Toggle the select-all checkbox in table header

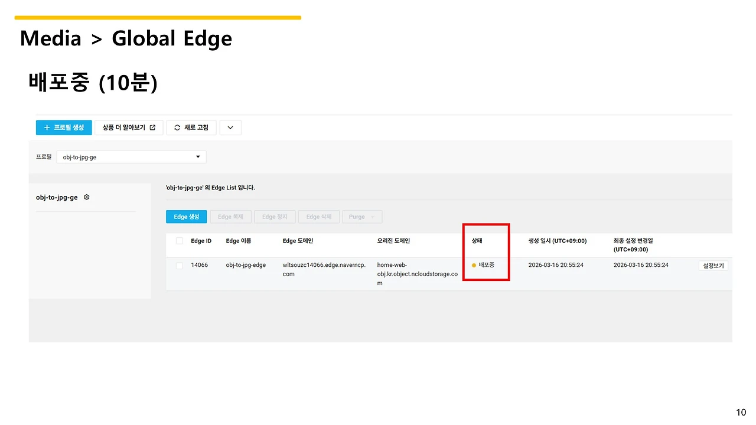(180, 241)
